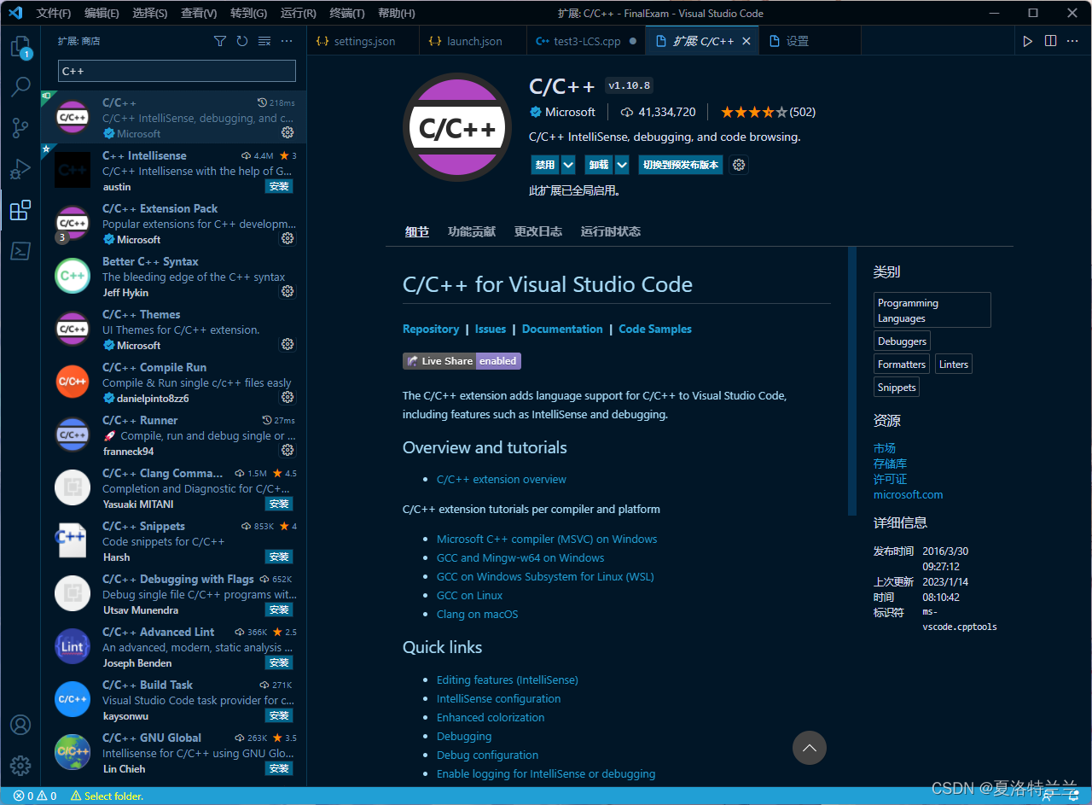
Task: Close the 扩展 C/C++ tab
Action: point(746,41)
